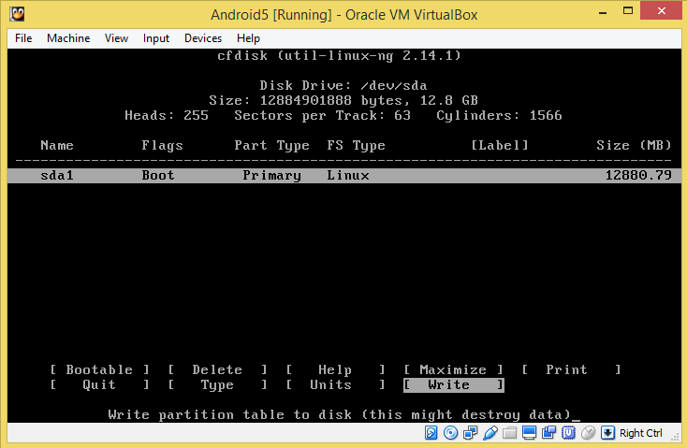Click the optical disc status icon
This screenshot has height=448, width=687.
(x=450, y=433)
